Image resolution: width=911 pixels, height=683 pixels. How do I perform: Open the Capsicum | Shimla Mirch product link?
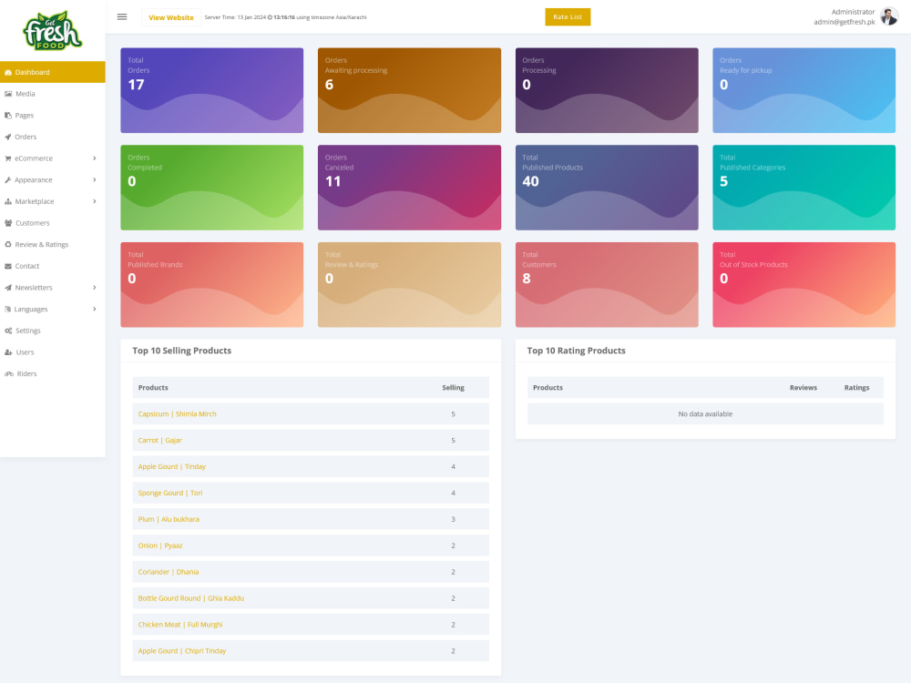click(178, 414)
